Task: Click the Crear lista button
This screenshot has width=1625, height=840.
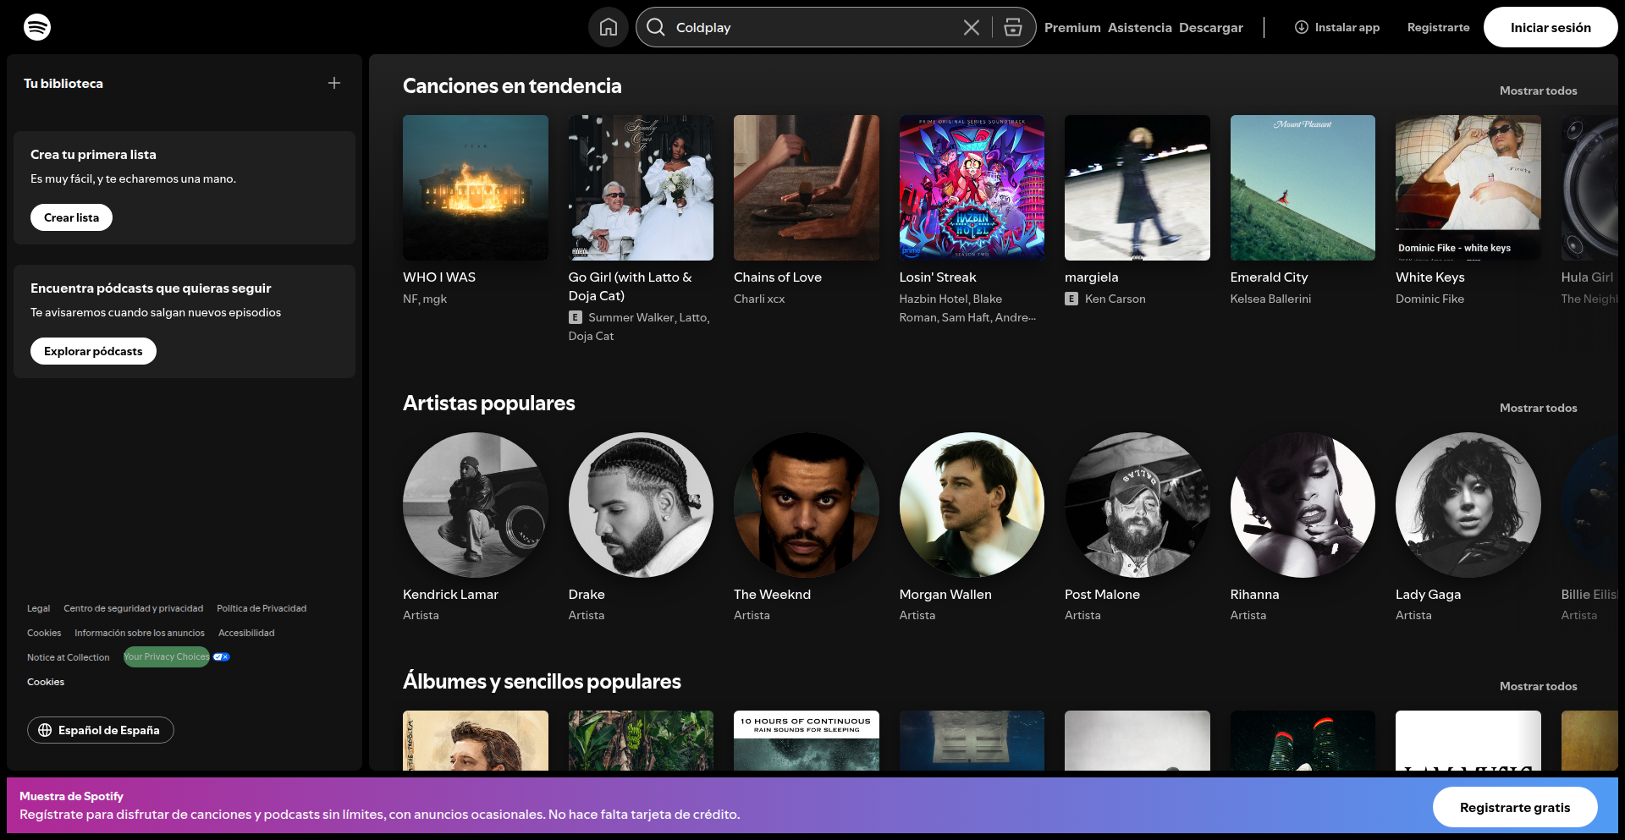Action: tap(71, 217)
